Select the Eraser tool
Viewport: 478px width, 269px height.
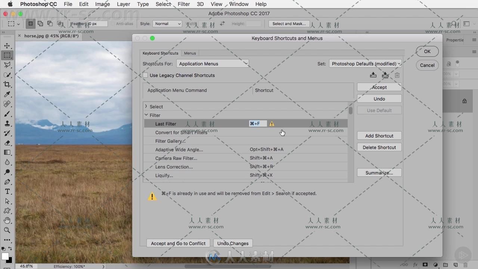coord(7,143)
